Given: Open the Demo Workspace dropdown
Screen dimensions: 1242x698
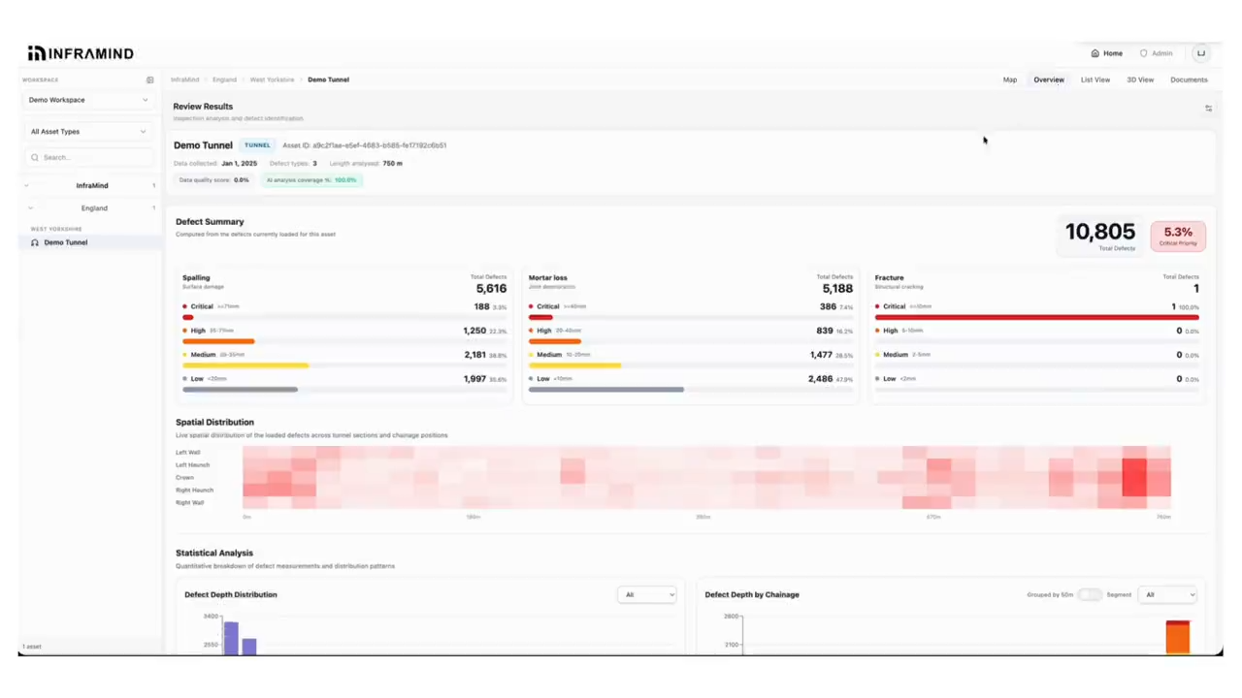Looking at the screenshot, I should [87, 100].
